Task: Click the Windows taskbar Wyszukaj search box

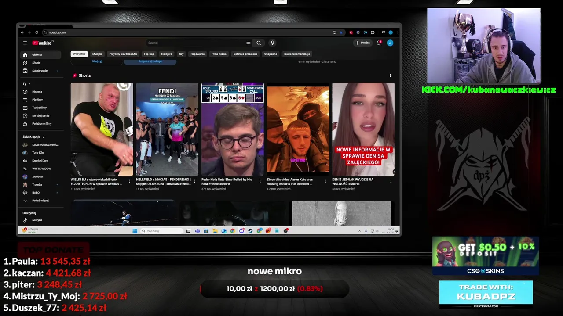Action: 161,231
